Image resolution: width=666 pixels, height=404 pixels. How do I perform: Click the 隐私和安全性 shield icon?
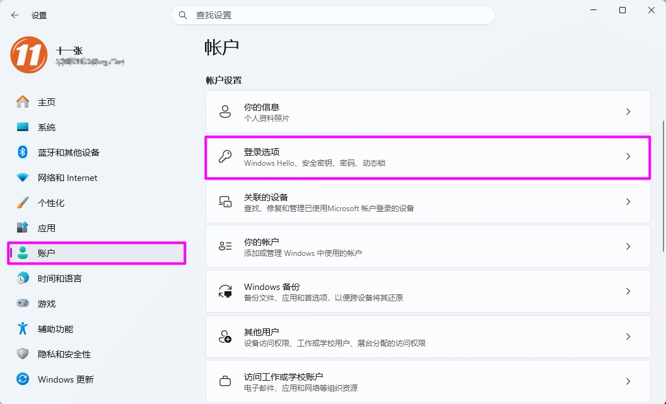point(23,354)
